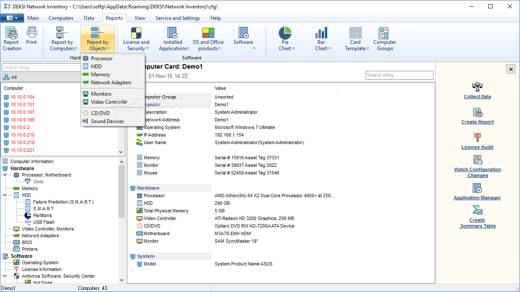Select Computer Information tree item
The height and width of the screenshot is (292, 520).
tap(32, 161)
